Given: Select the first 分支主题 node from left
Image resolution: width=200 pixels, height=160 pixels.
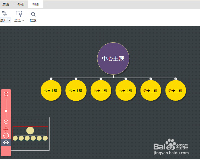Looking at the screenshot, I should [51, 91].
